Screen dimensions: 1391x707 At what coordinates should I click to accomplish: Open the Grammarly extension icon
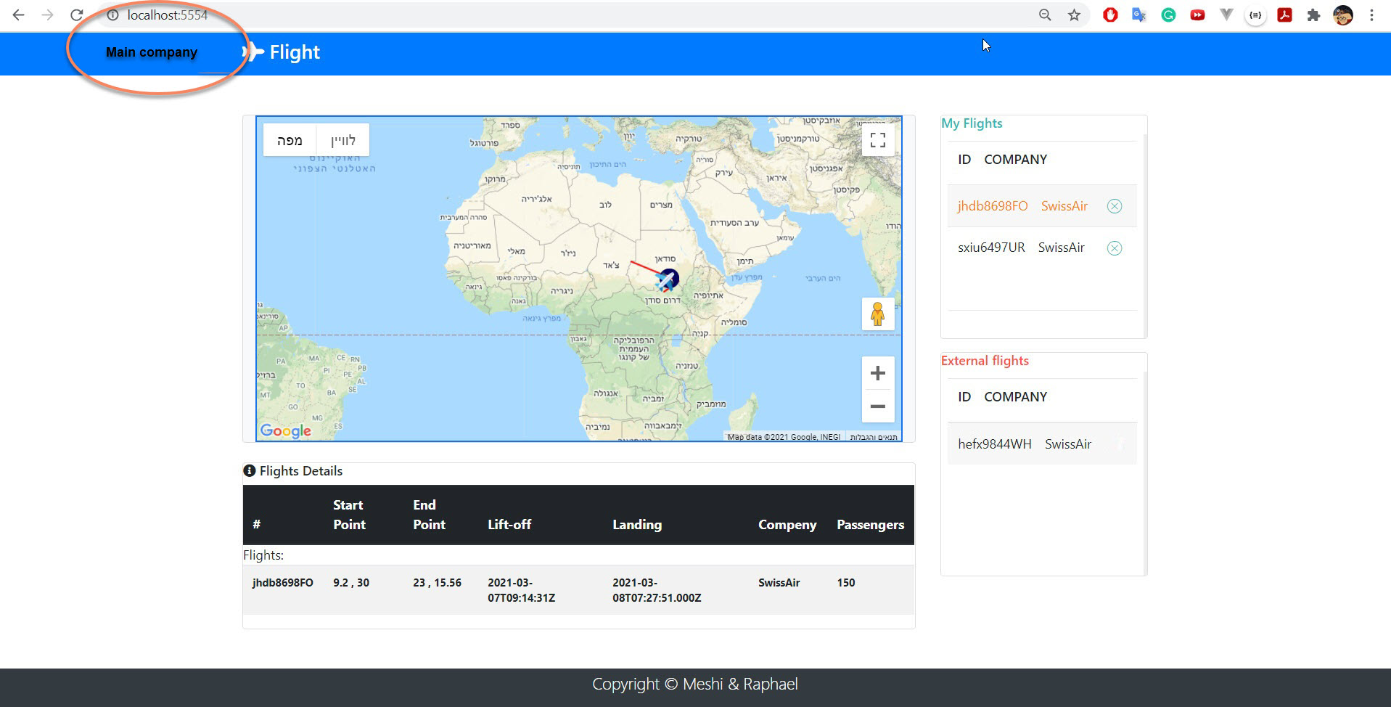point(1168,15)
